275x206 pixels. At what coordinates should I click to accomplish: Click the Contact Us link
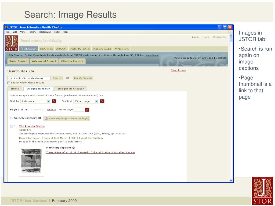220,37
